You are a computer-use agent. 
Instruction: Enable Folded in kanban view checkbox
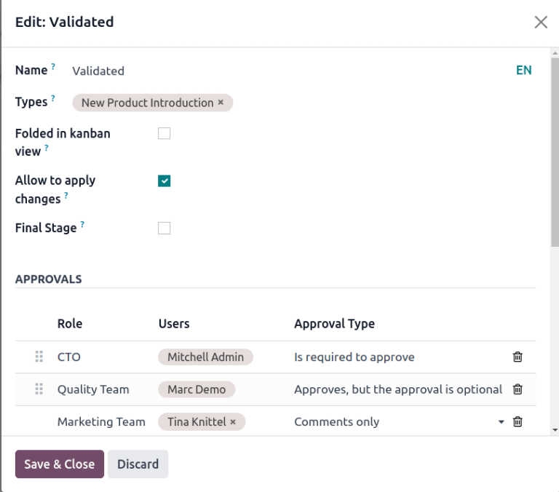(164, 133)
